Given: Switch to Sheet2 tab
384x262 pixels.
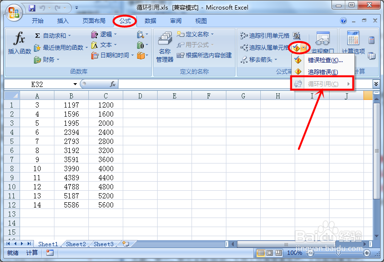Looking at the screenshot, I should (x=76, y=244).
